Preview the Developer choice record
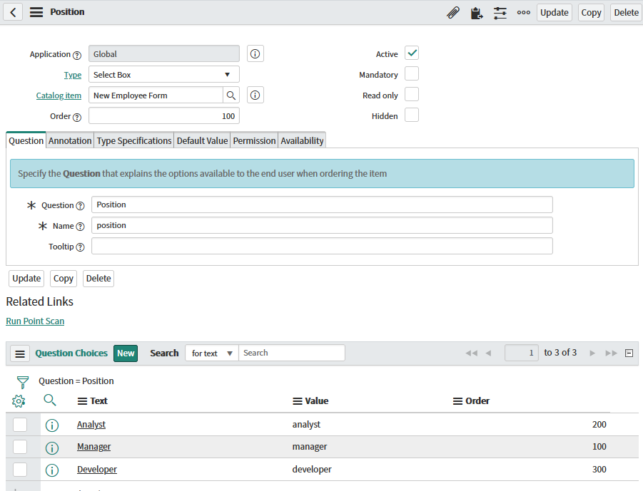The width and height of the screenshot is (643, 491). 52,470
